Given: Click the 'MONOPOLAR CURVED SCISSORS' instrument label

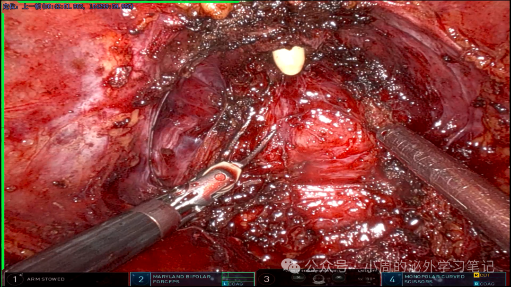Looking at the screenshot, I should click(x=434, y=279).
